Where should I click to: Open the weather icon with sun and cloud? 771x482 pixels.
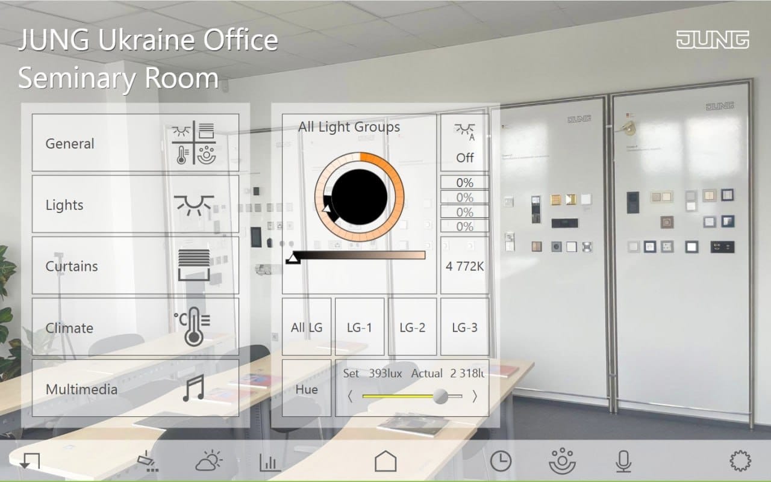pyautogui.click(x=209, y=462)
